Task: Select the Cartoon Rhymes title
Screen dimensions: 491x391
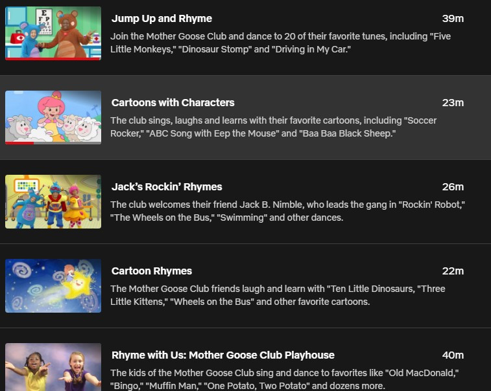Action: tap(152, 271)
